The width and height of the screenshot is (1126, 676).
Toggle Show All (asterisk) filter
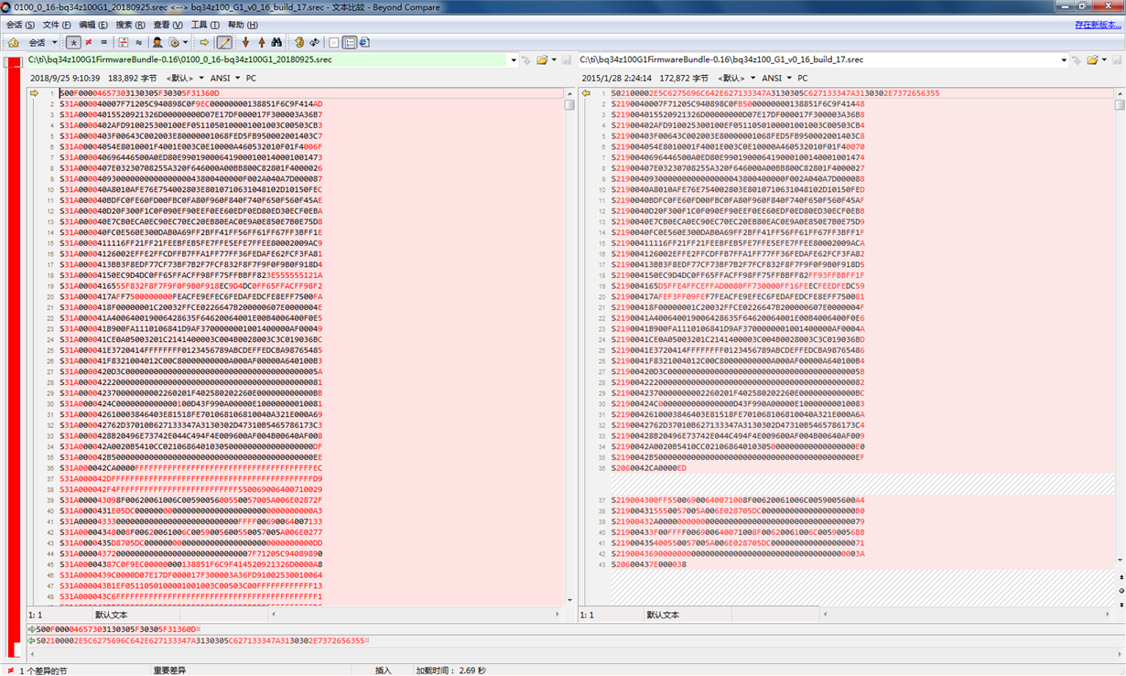point(73,42)
